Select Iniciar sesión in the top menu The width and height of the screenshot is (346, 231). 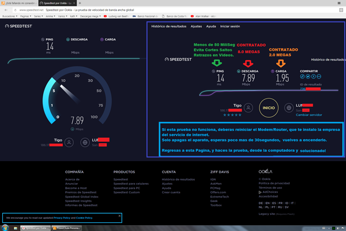(231, 26)
